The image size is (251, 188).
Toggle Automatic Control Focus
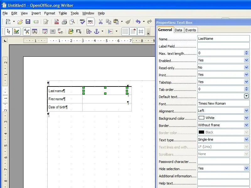tap(79, 31)
